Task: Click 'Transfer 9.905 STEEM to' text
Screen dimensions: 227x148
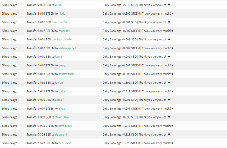Action: tap(42, 13)
